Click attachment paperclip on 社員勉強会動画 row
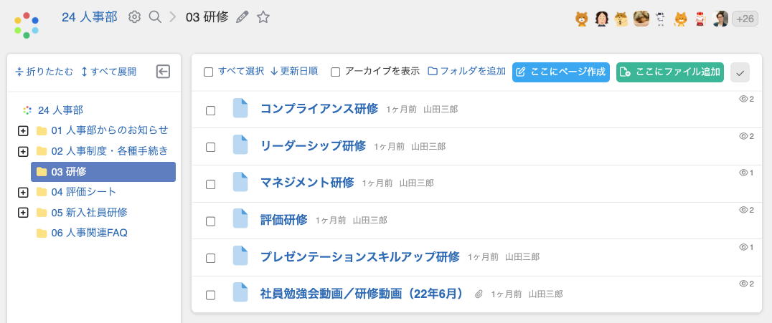This screenshot has height=323, width=772. coord(479,294)
